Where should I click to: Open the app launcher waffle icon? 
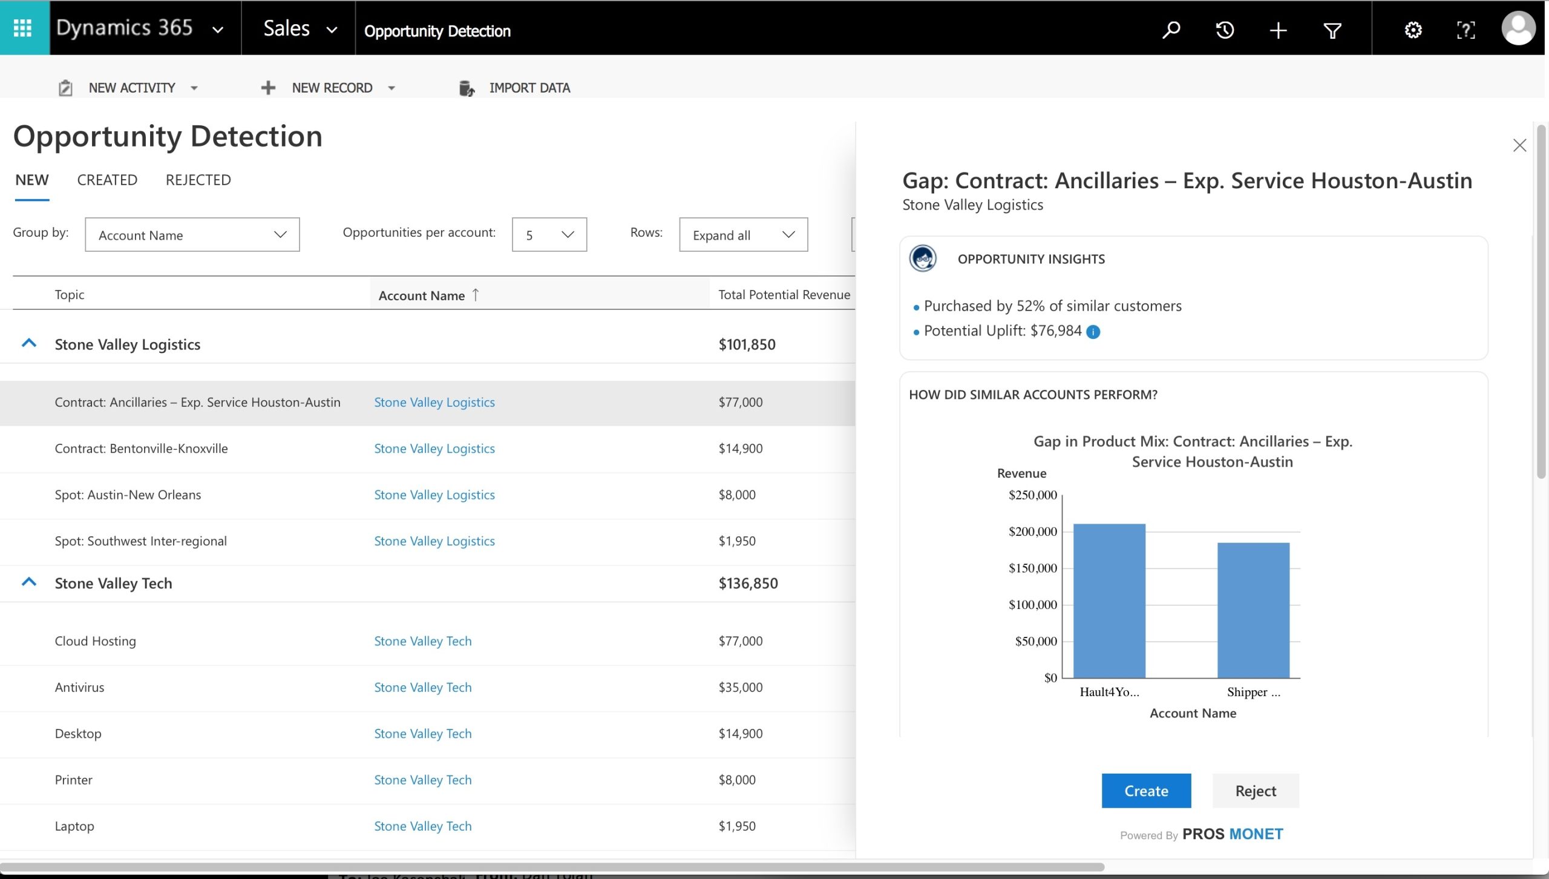click(23, 28)
